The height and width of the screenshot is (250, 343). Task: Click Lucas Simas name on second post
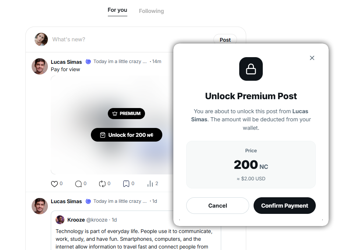tap(66, 201)
